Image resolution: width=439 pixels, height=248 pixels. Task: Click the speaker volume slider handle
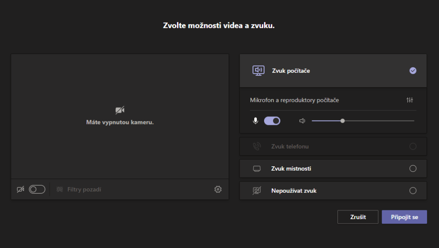pyautogui.click(x=343, y=121)
